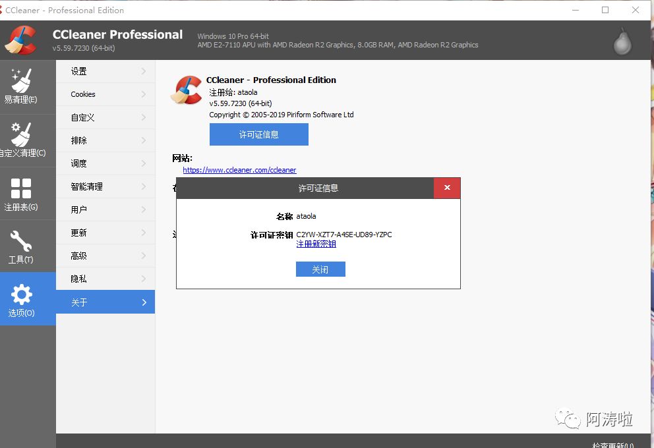Select license key text C2YW-XZT7-A4SE-UD89-YZPC
Viewport: 654px width, 448px height.
(344, 235)
